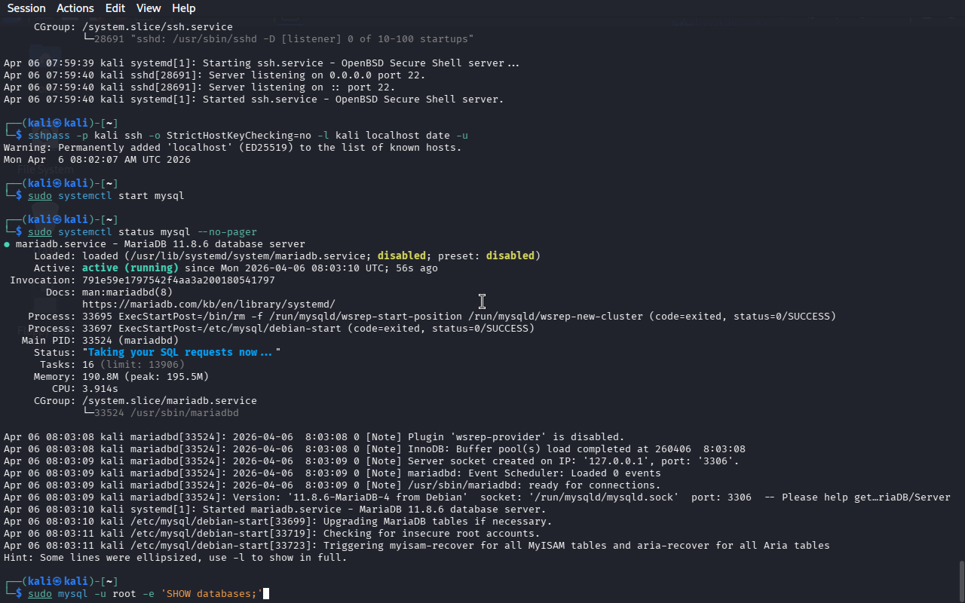Click the hint about ellipsized lines
The height and width of the screenshot is (603, 965).
click(175, 558)
